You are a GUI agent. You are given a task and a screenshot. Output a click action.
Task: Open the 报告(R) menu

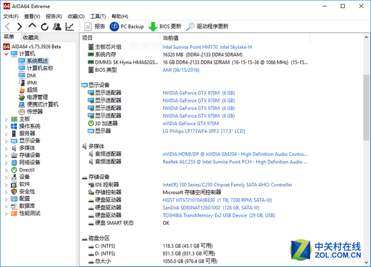[x=54, y=16]
